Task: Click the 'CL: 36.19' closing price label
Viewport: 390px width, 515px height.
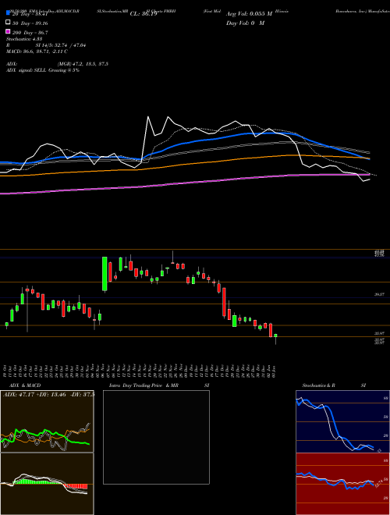Action: 144,14
